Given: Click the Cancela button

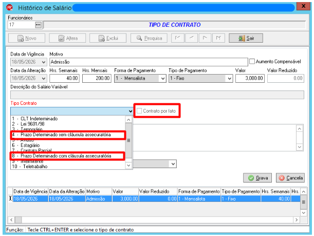Looking at the screenshot, I should pos(290,178).
